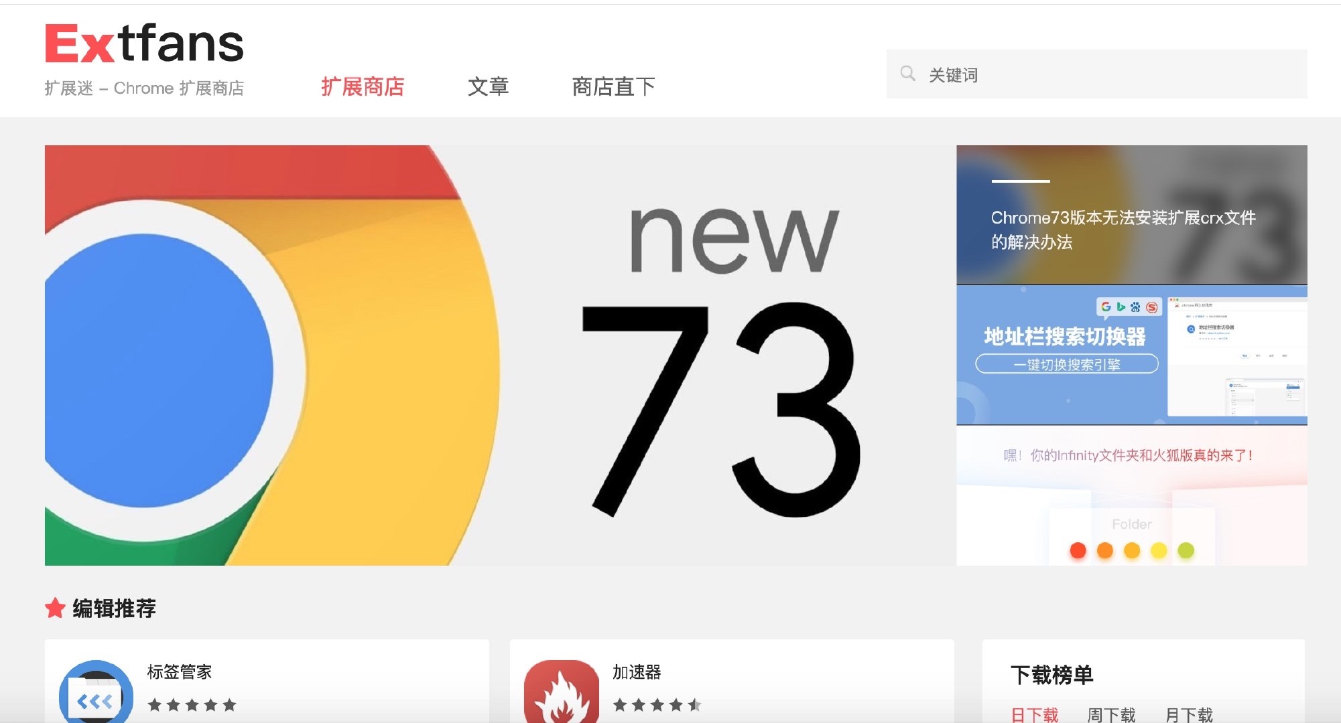Click the red star beside 编辑推荐
The height and width of the screenshot is (723, 1341).
55,608
